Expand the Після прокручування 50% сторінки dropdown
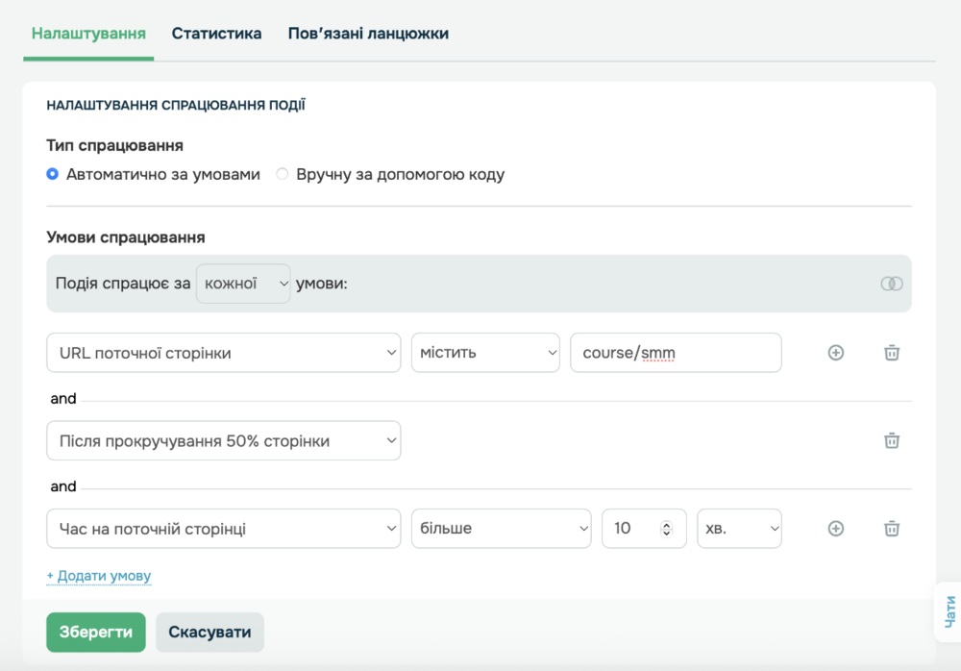 [223, 441]
